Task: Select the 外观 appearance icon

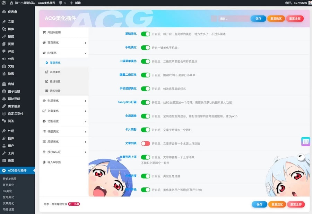Action: tap(5, 131)
